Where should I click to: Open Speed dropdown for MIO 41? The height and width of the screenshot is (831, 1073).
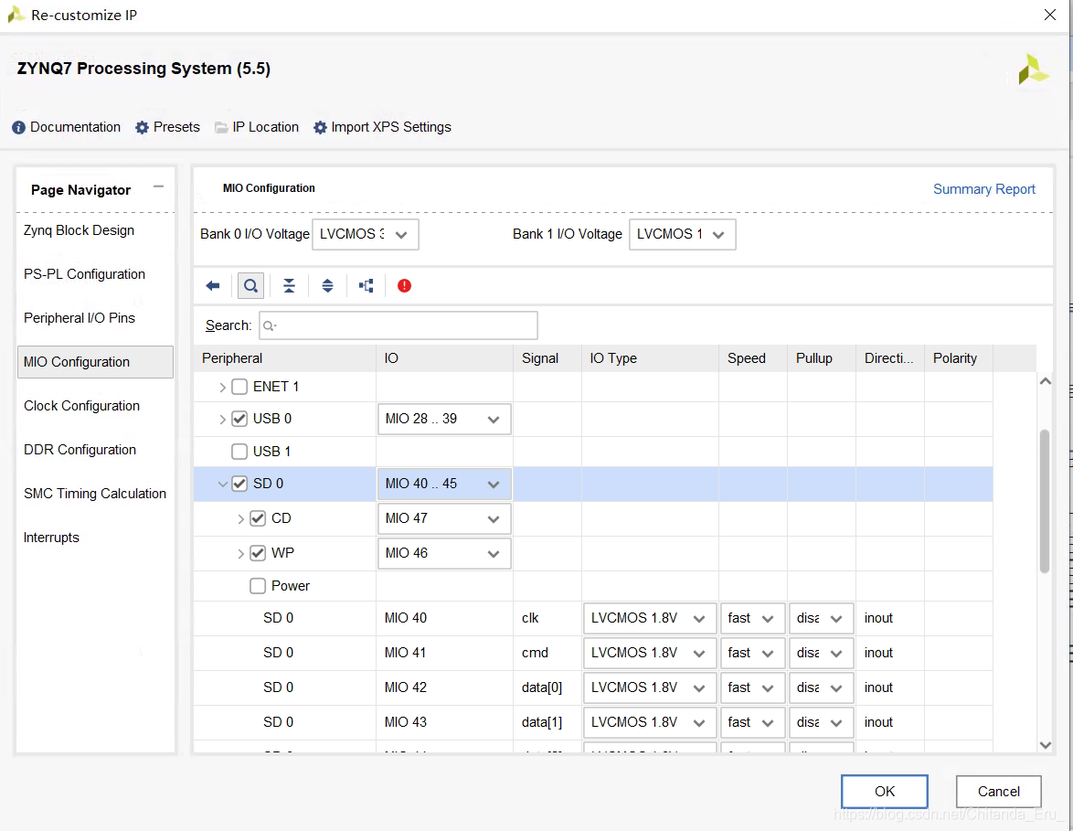coord(752,653)
